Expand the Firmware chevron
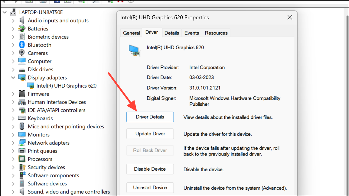Screen dimensions: 349x196 click(13, 94)
